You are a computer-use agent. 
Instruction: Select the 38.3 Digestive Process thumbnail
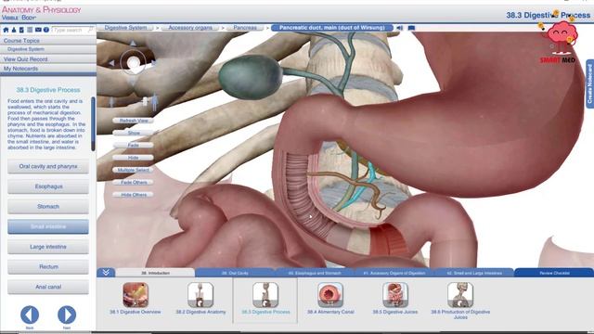[265, 295]
